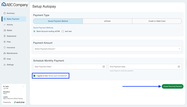Click the Settings icon in sidebar
This screenshot has width=187, height=107.
[4, 65]
